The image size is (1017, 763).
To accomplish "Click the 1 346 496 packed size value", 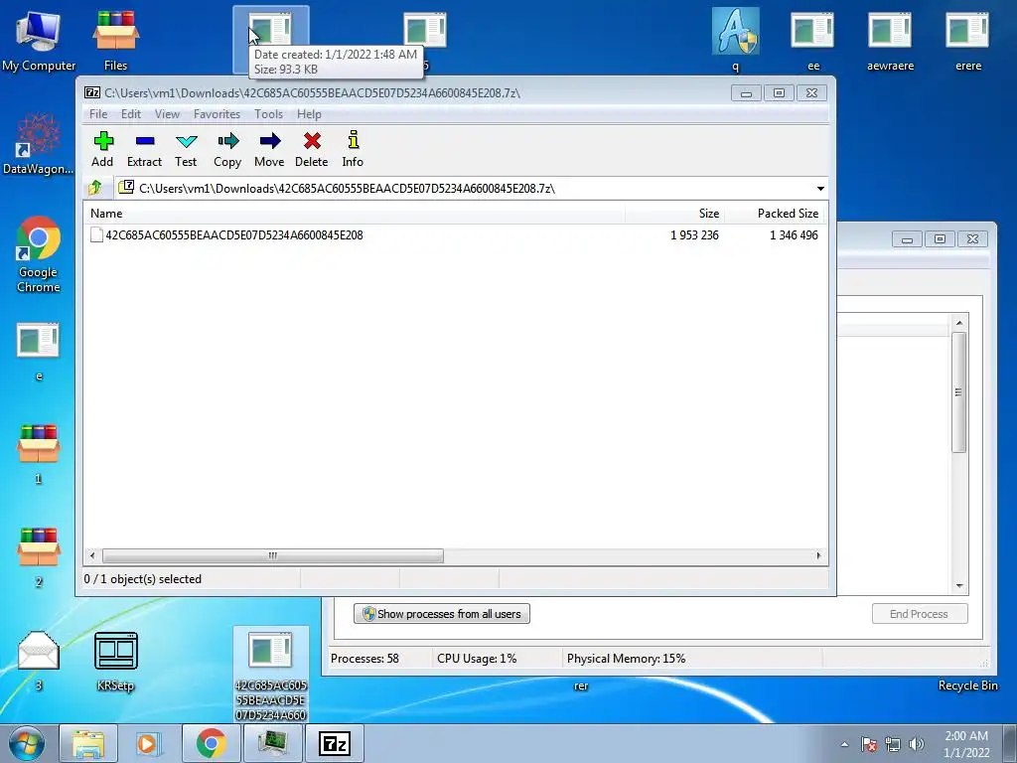I will point(794,235).
